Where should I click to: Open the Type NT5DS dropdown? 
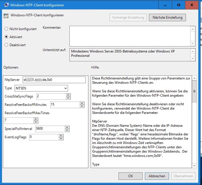(41, 88)
